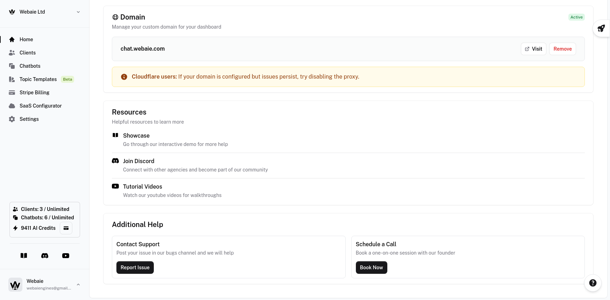The width and height of the screenshot is (610, 300).
Task: Navigate to SaaS Configurator
Action: click(41, 106)
